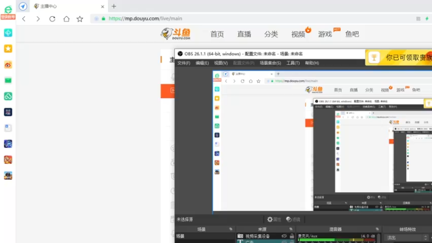Screen dimensions: 432x243
Task: Open source 滤镜 filters button in OBS
Action: pyautogui.click(x=293, y=219)
